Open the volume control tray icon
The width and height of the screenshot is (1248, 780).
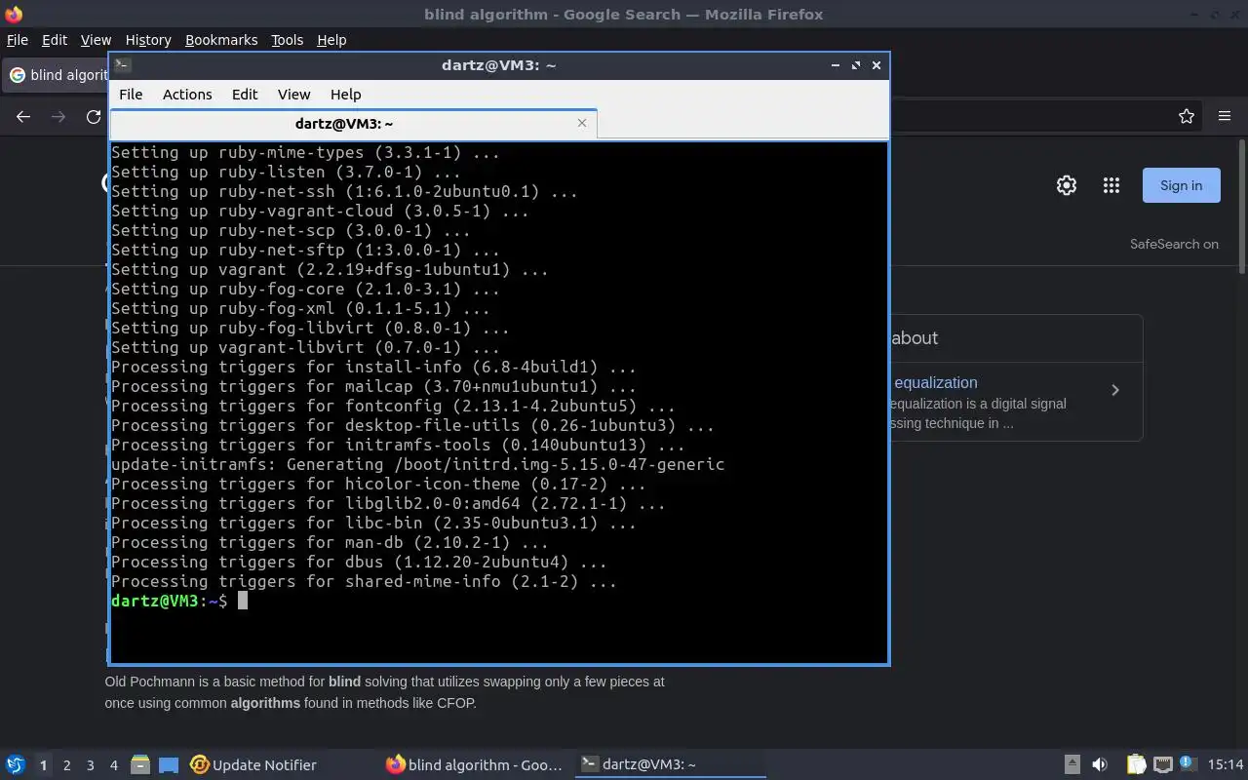(1100, 764)
